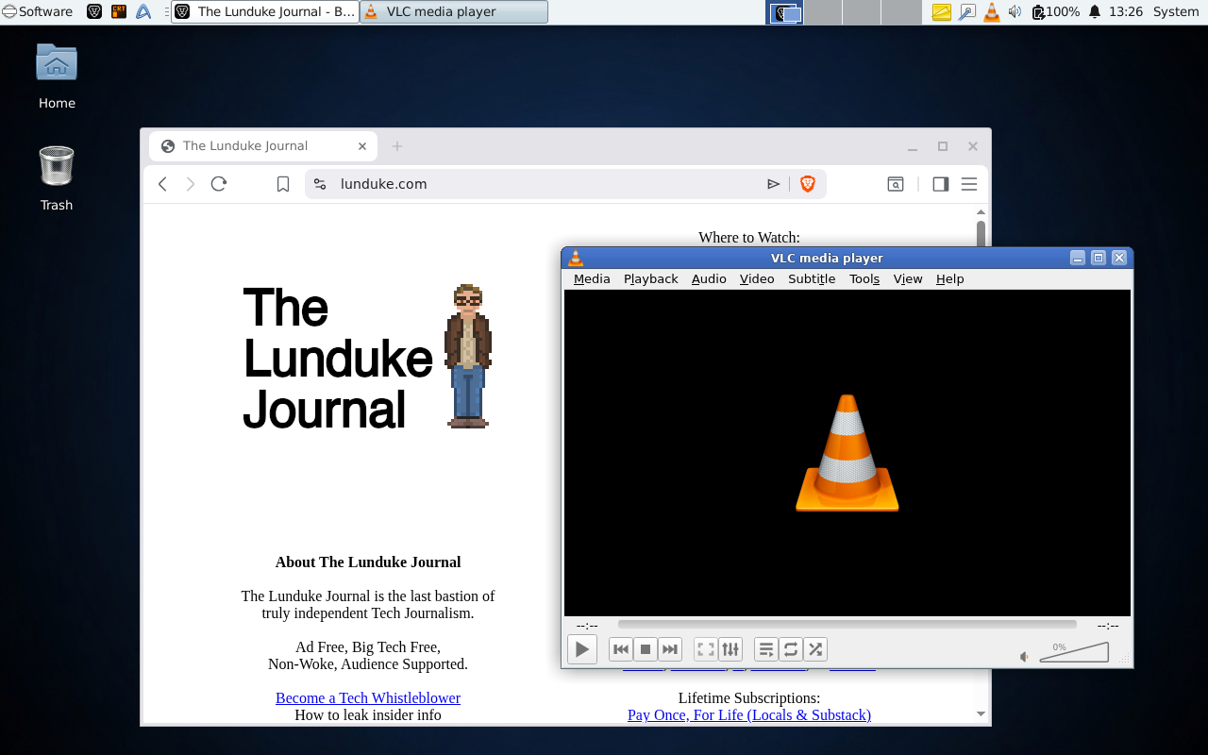The width and height of the screenshot is (1208, 755).
Task: Click the VLC seek progress bar
Action: [x=847, y=625]
